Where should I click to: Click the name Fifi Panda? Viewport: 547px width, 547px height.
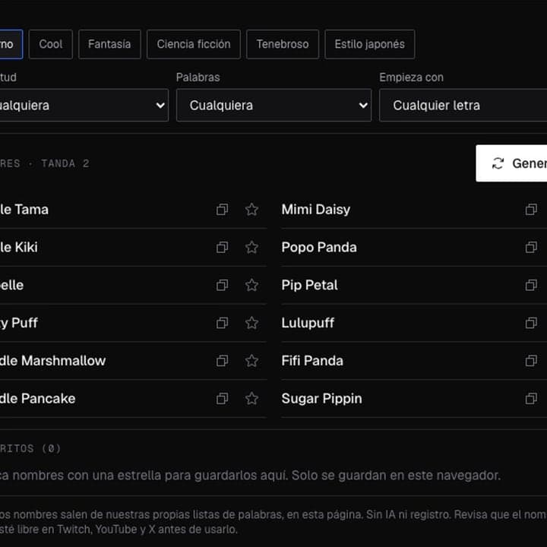pyautogui.click(x=312, y=361)
